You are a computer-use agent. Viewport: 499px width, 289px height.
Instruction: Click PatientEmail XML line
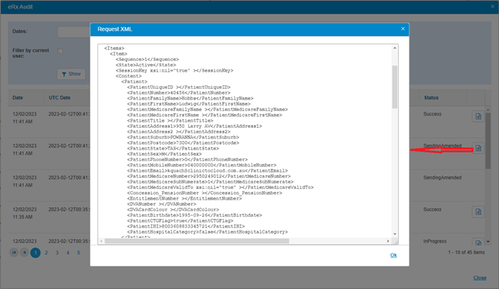207,170
